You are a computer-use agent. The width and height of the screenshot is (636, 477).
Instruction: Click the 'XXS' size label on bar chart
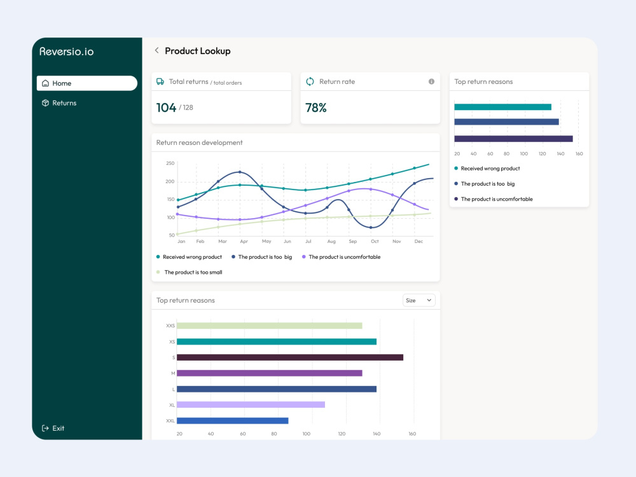(170, 326)
